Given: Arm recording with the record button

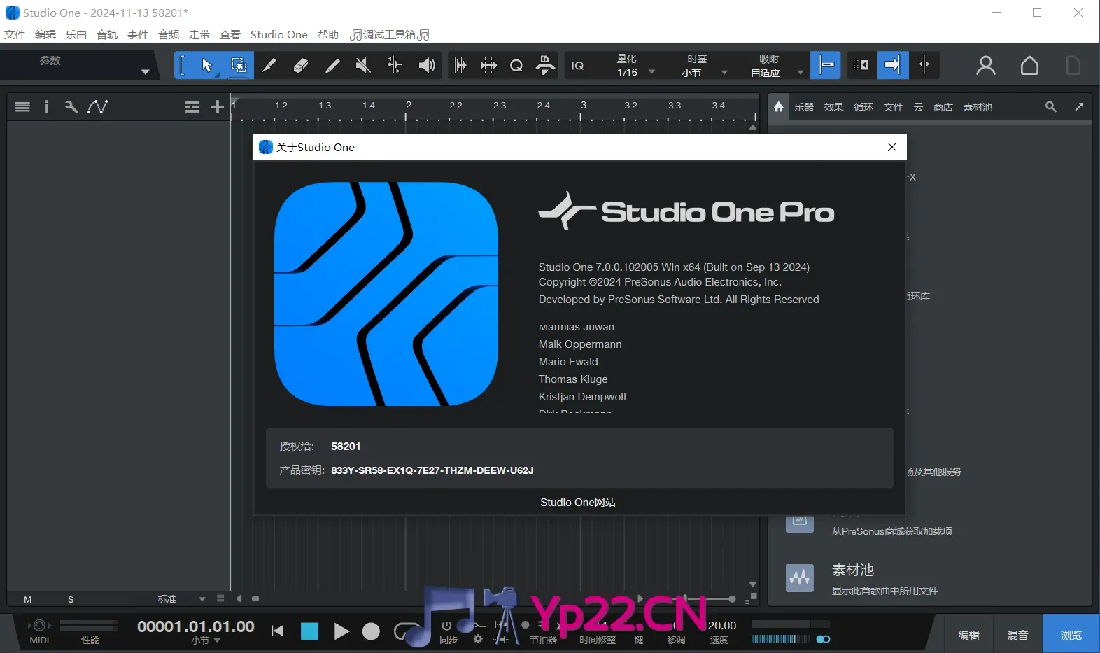Looking at the screenshot, I should point(371,631).
